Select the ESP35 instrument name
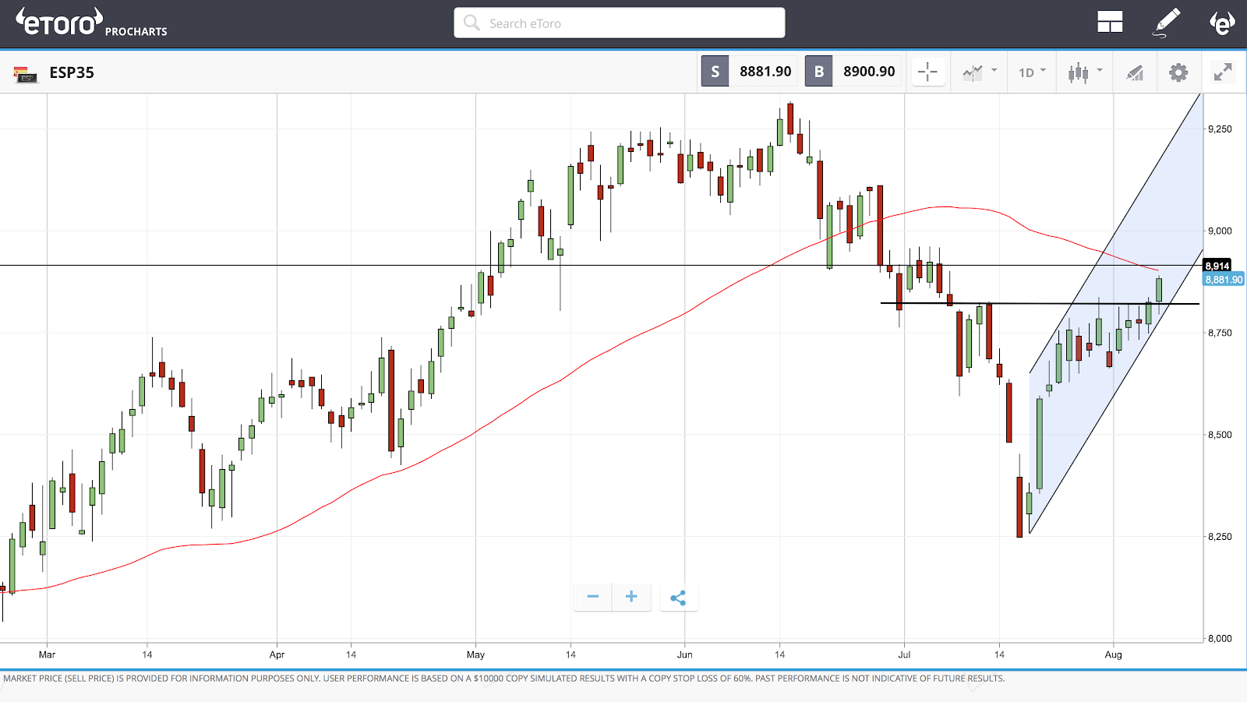 (72, 72)
